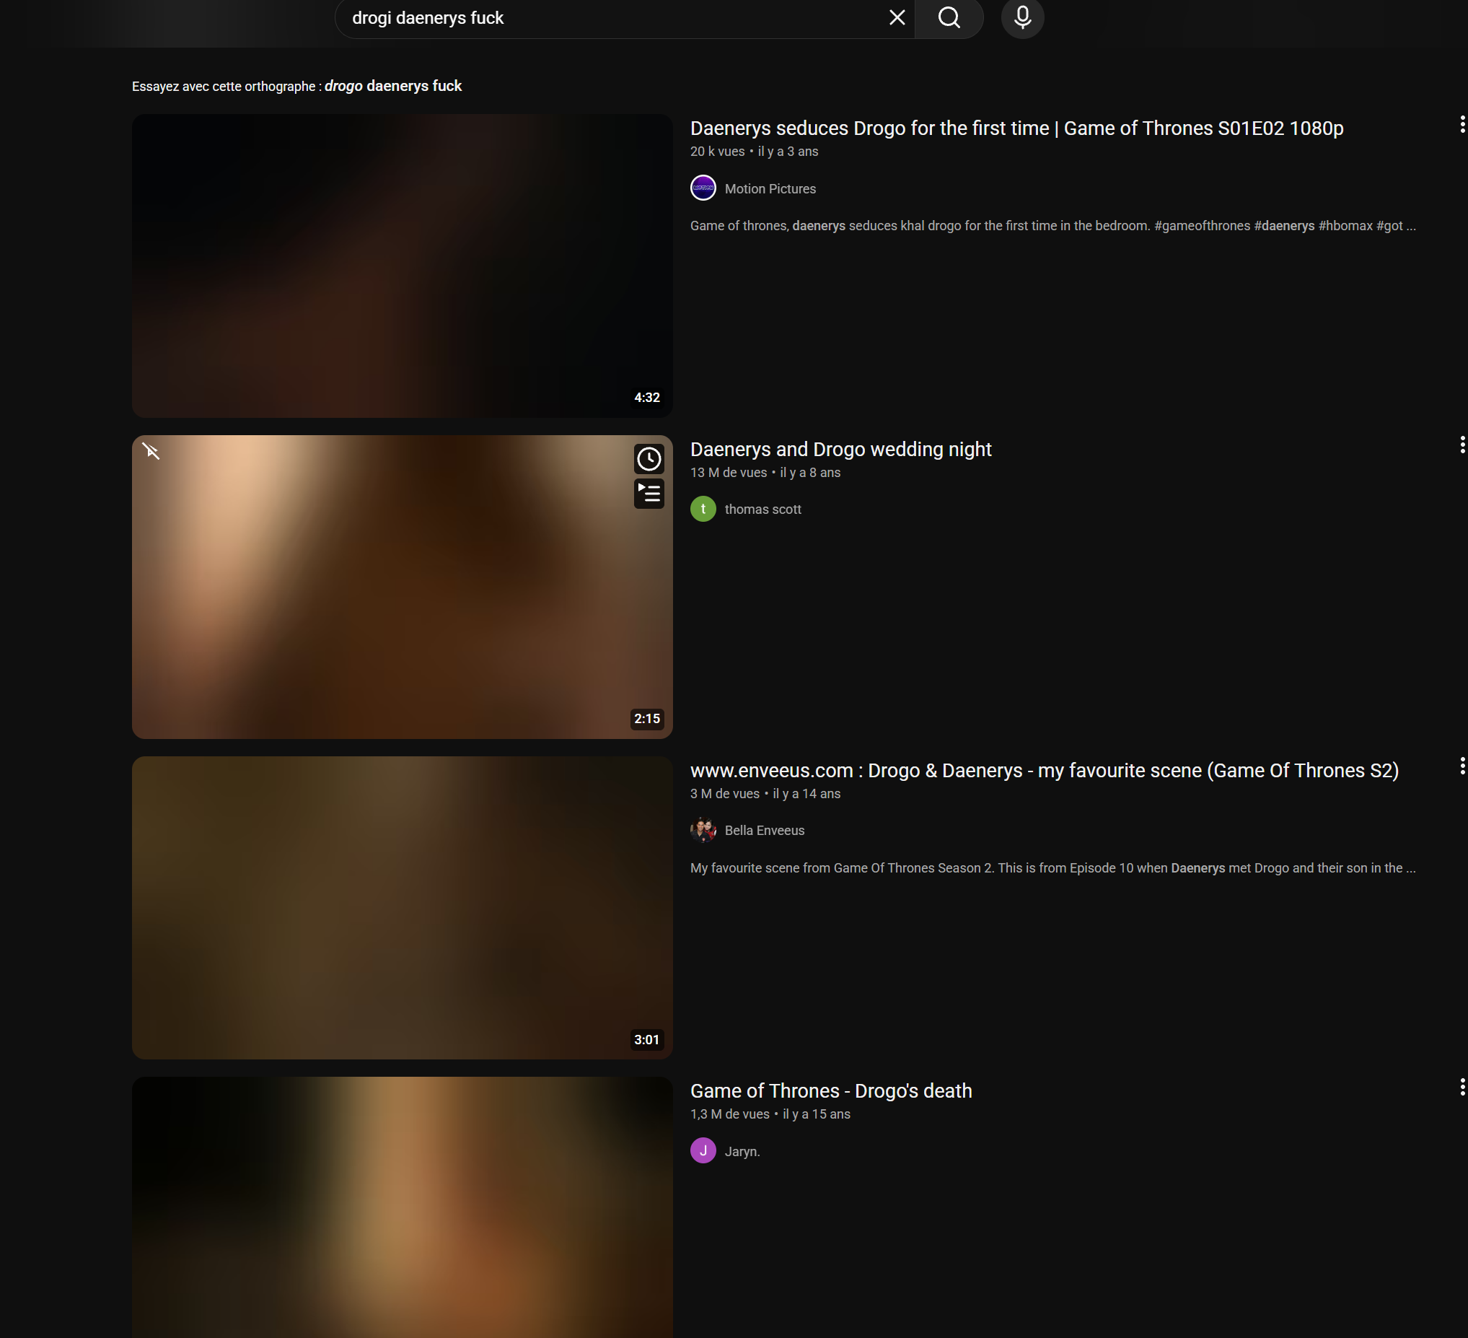Clear the search box with the X icon
This screenshot has width=1468, height=1338.
897,17
